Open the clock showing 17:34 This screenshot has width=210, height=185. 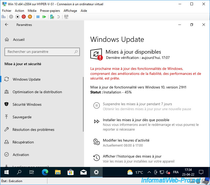tap(188, 172)
